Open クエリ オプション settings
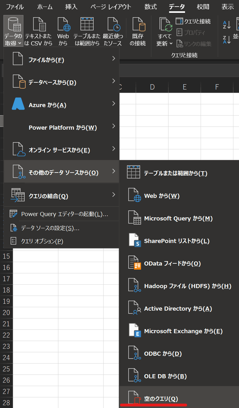Screen dimensions: 239x408 [42, 241]
